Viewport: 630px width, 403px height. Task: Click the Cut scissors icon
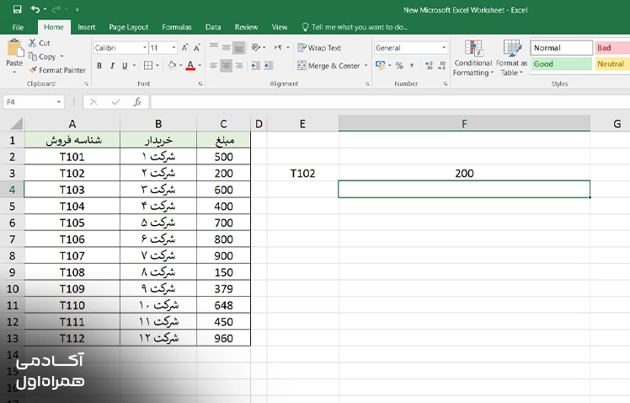(33, 43)
